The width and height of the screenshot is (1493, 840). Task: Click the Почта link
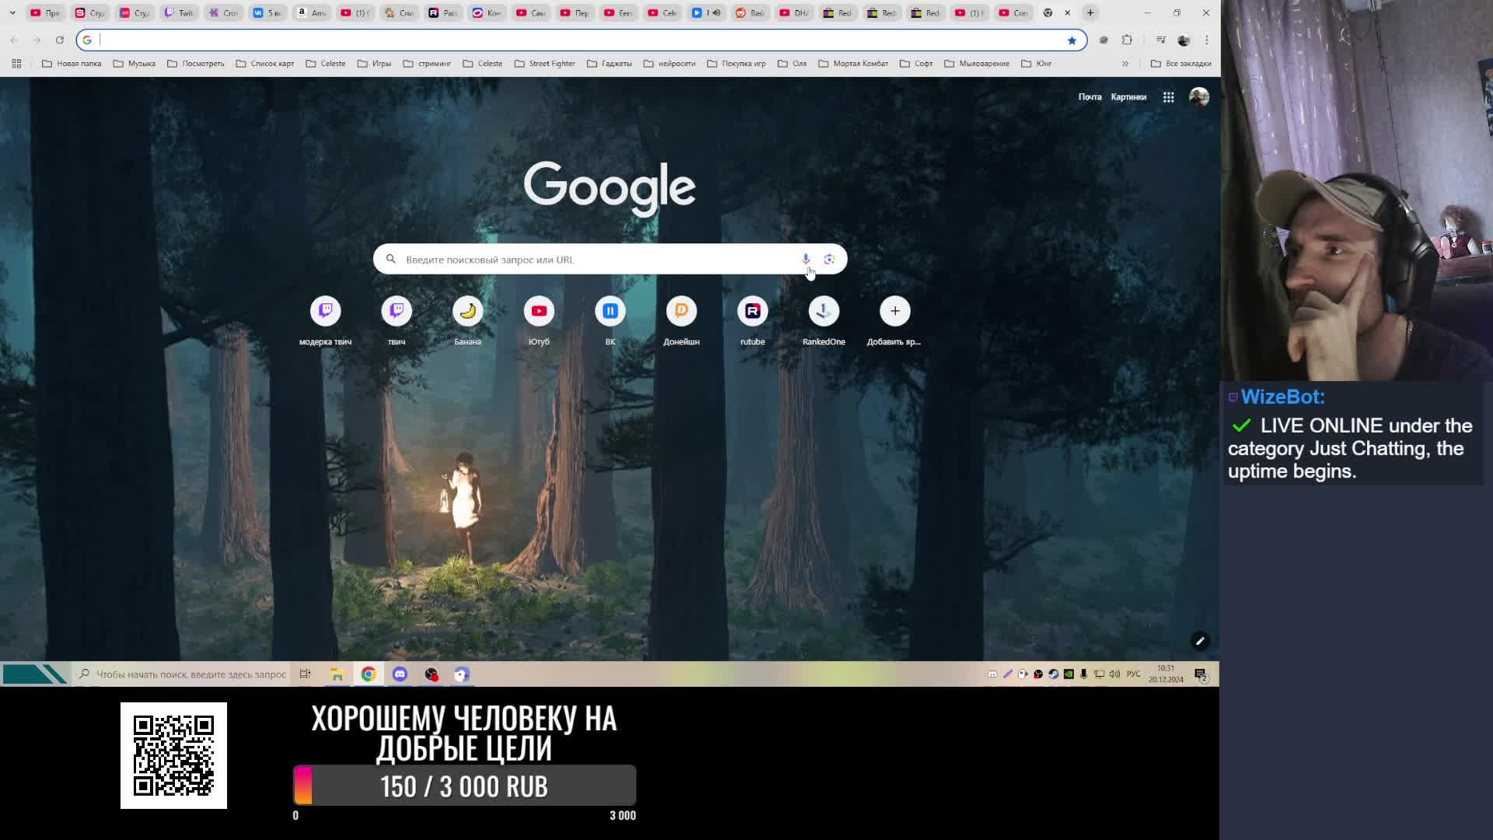pos(1089,97)
